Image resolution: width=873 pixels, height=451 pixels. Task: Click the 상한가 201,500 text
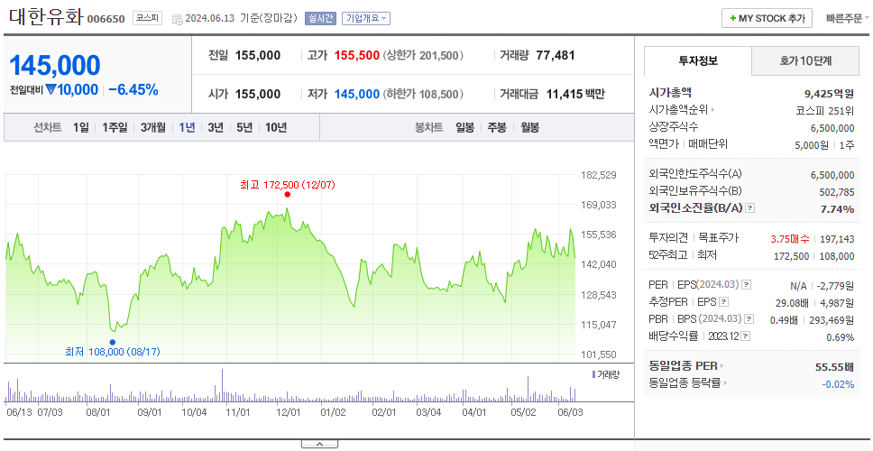(423, 56)
